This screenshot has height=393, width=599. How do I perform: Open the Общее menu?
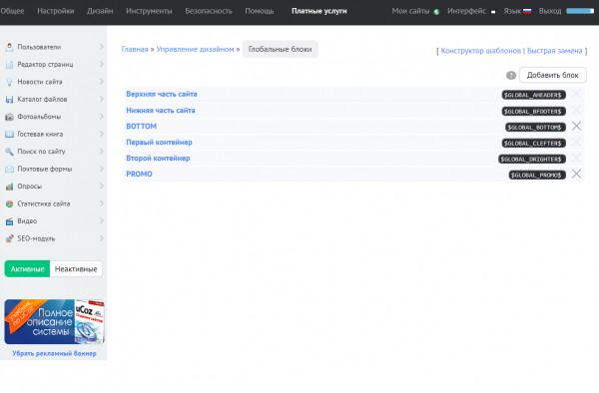(x=12, y=11)
